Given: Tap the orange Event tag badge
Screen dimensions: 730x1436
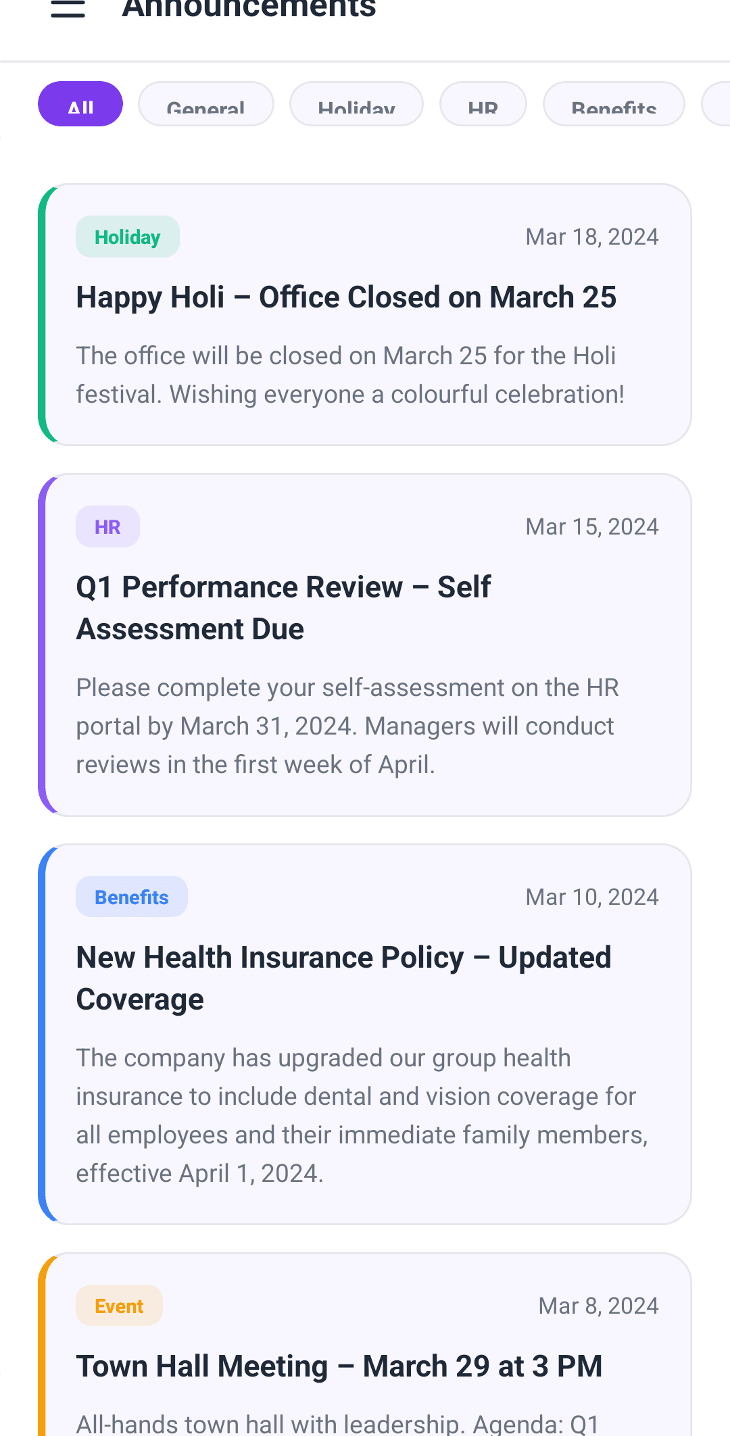Looking at the screenshot, I should coord(119,1306).
